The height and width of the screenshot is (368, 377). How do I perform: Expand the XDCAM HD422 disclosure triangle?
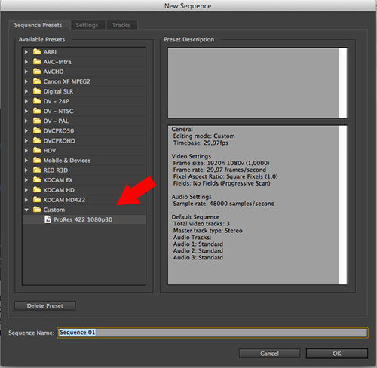[26, 200]
